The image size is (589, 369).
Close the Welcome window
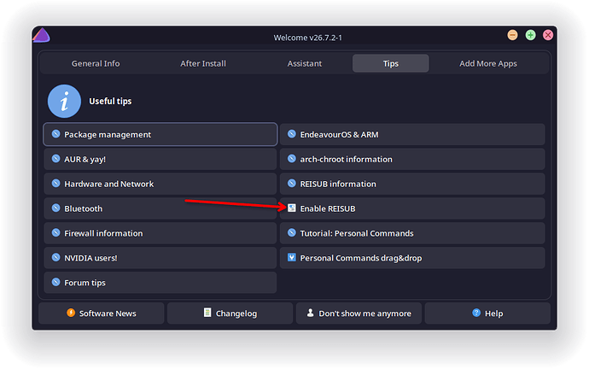(548, 35)
